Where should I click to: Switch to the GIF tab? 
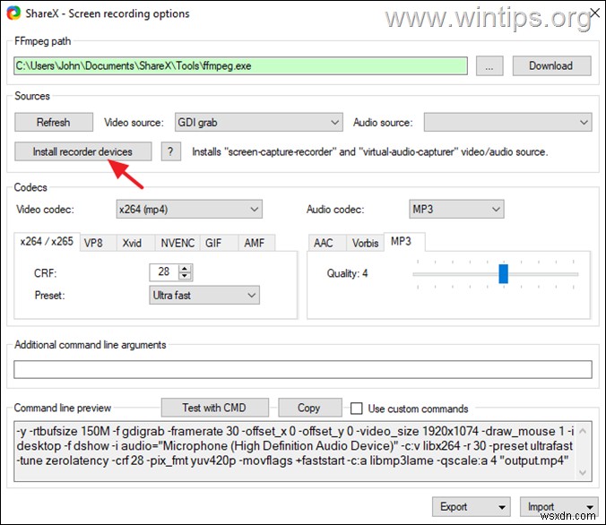pos(219,243)
